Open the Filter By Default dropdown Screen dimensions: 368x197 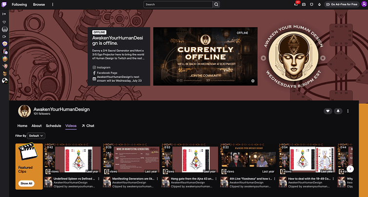click(36, 136)
